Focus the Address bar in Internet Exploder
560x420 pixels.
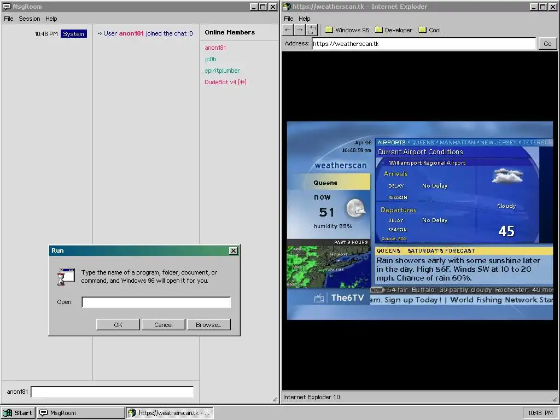[x=424, y=44]
